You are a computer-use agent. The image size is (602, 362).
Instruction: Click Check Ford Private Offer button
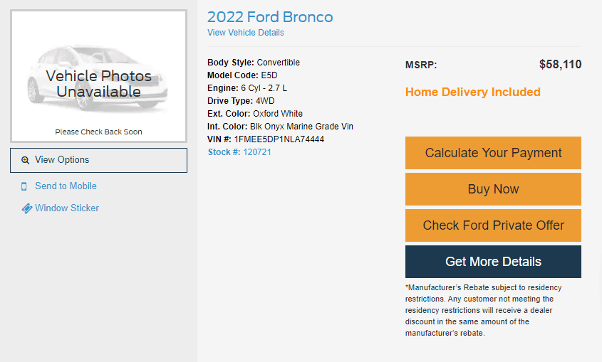point(493,225)
